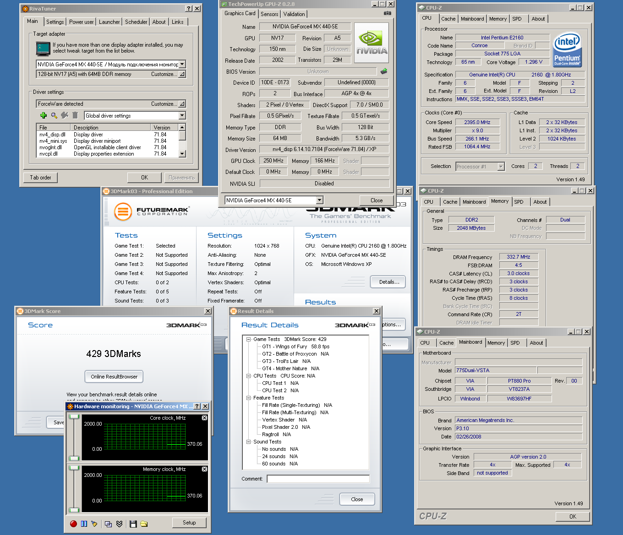Click the bottom handle of Memory clock slider
Screen dimensions: 623x535
pos(74,510)
